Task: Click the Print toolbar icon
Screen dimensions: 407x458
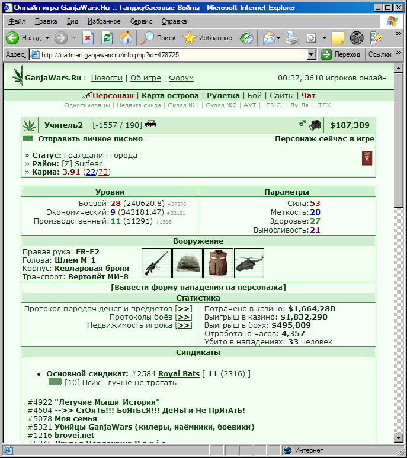Action: pos(292,38)
